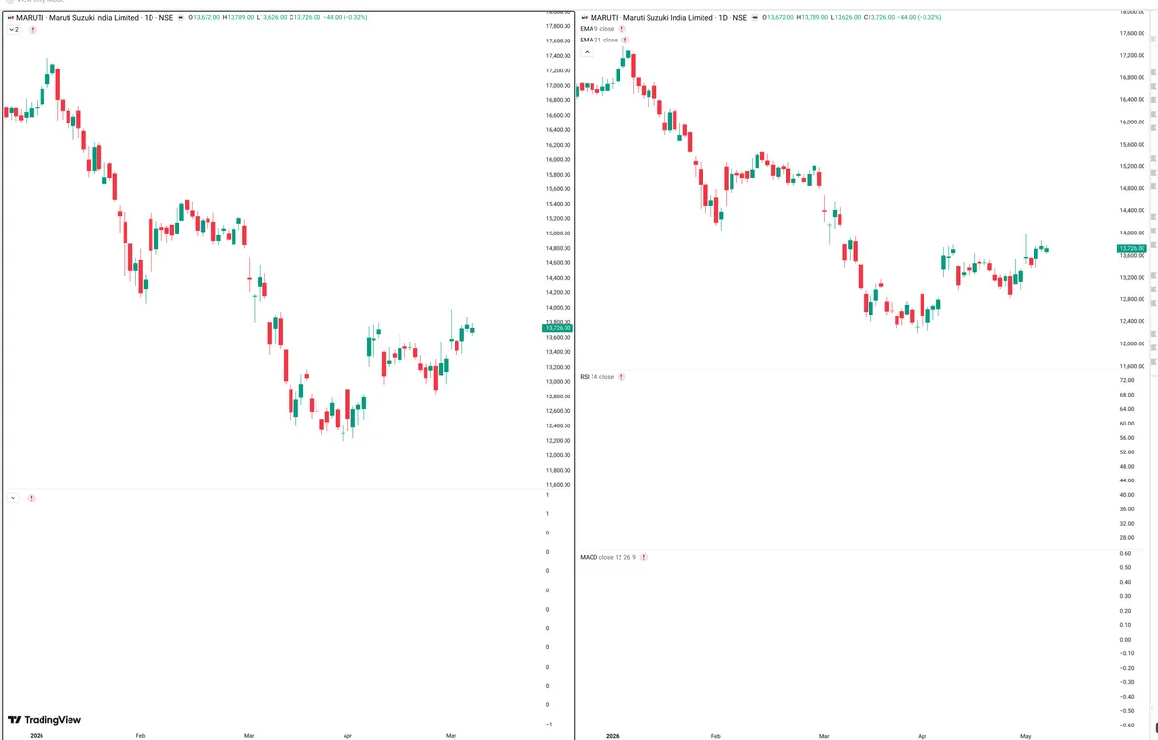
Task: Click the 0.60 value on MACD scale
Action: click(x=1125, y=553)
